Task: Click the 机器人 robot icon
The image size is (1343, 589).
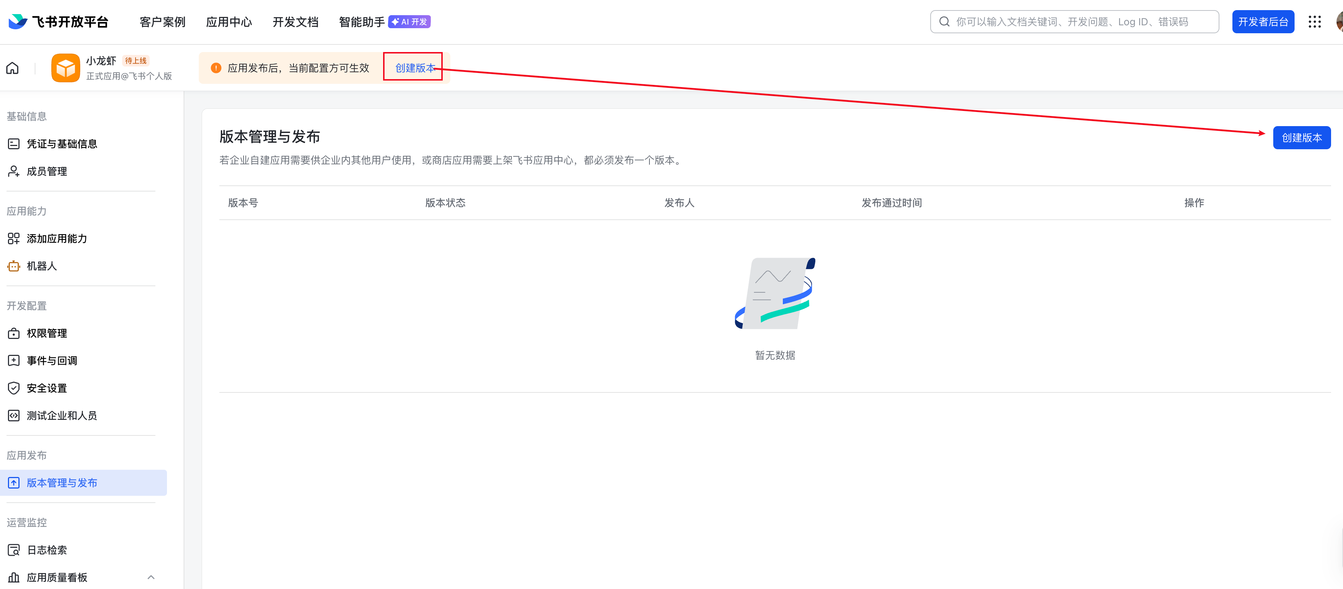Action: point(14,266)
